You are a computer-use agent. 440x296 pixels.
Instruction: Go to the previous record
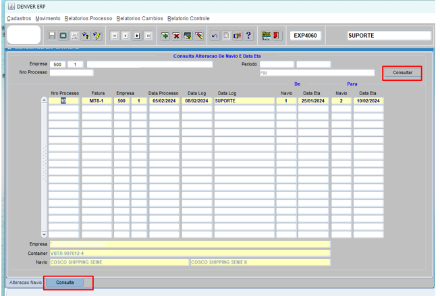click(126, 36)
